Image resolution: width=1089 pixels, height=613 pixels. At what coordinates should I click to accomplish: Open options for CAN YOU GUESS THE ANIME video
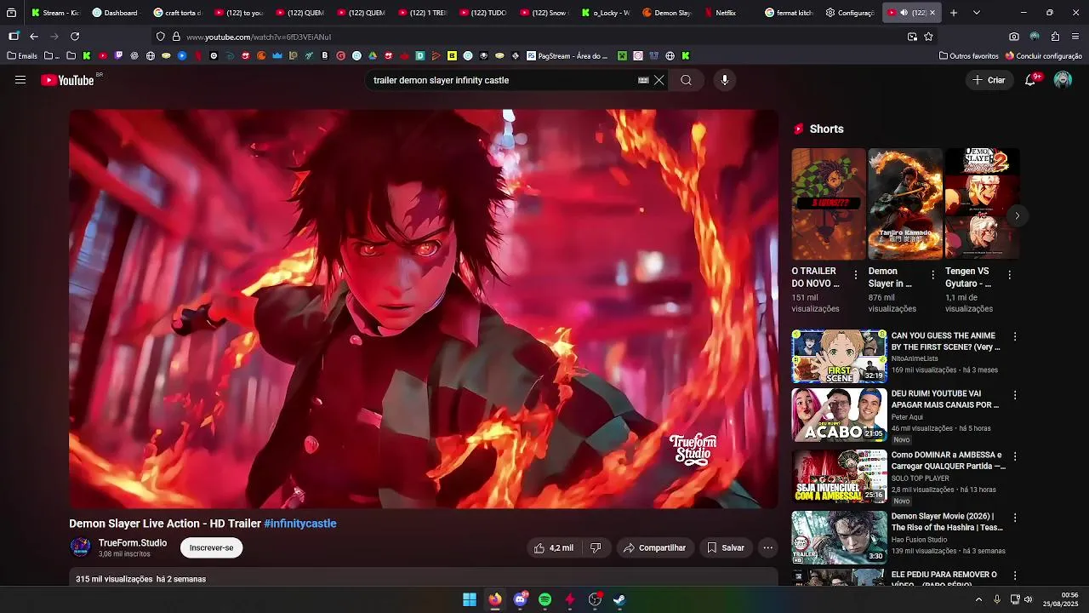pos(1014,337)
